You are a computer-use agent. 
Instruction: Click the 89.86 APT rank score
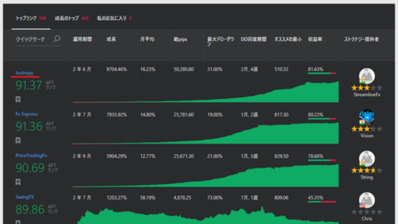30,209
